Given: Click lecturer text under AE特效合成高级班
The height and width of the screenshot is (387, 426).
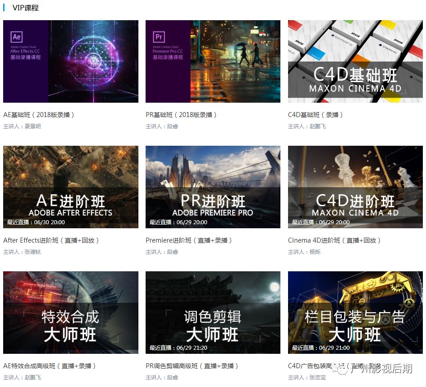Looking at the screenshot, I should tap(22, 377).
